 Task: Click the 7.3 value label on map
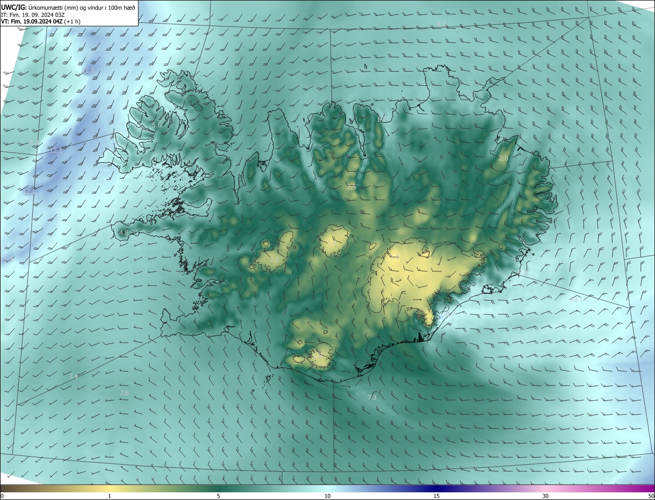(x=372, y=397)
